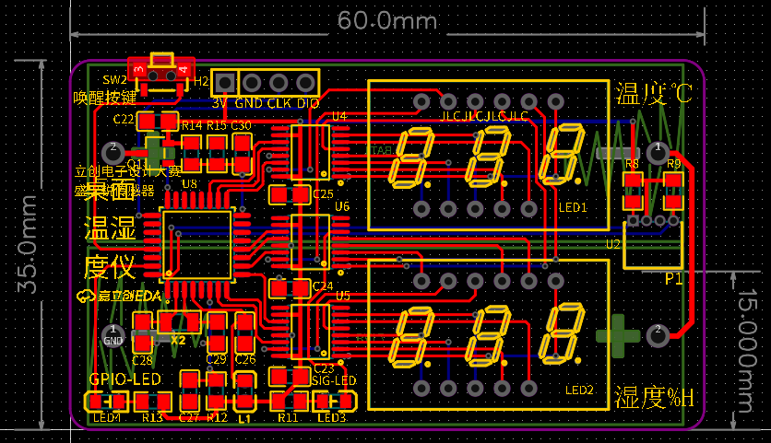Select the U5 driver IC
The height and width of the screenshot is (443, 771).
click(310, 331)
